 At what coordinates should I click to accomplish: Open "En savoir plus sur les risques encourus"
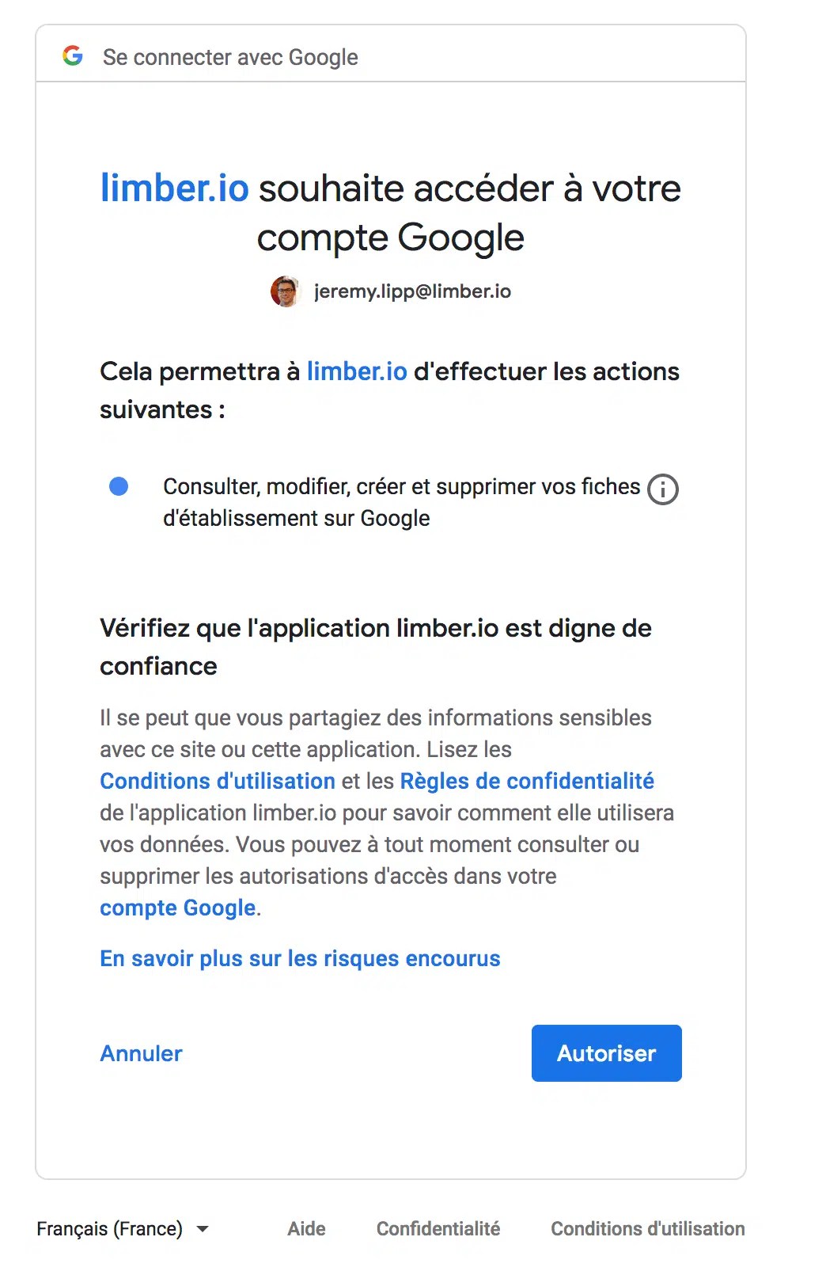pyautogui.click(x=300, y=958)
